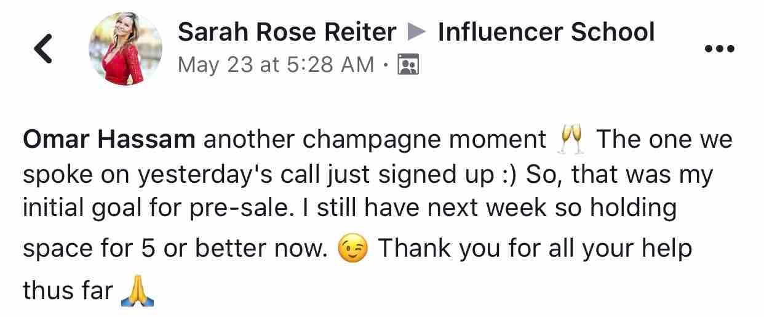Image resolution: width=764 pixels, height=317 pixels.
Task: Open Sarah Rose Reiter's profile via name
Action: [287, 32]
